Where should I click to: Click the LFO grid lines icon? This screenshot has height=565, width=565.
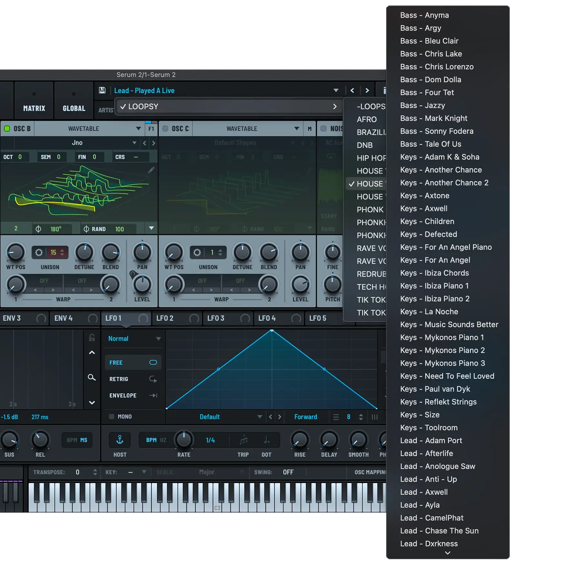click(375, 417)
